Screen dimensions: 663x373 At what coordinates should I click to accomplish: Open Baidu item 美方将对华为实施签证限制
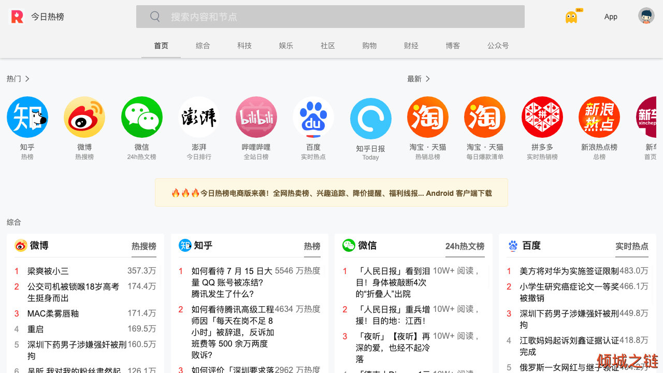click(x=569, y=271)
